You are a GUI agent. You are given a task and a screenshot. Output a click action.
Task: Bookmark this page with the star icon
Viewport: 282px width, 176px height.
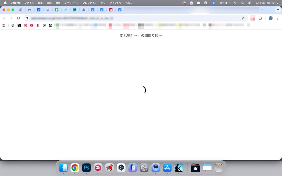pos(243,18)
